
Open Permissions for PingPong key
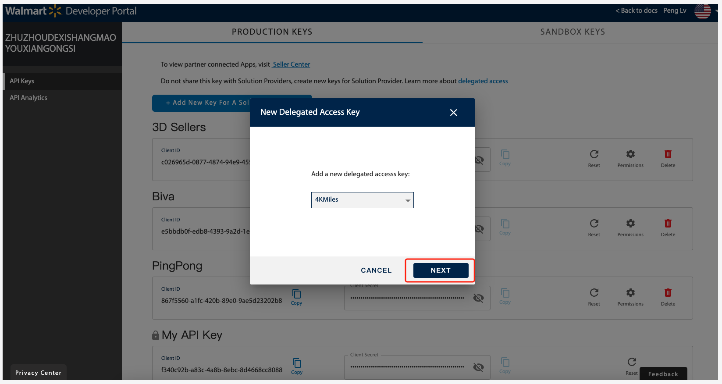coord(630,297)
